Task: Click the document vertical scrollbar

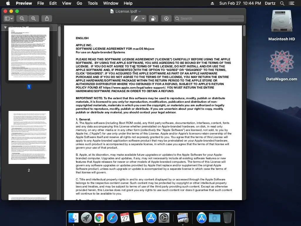Action: click(244, 31)
